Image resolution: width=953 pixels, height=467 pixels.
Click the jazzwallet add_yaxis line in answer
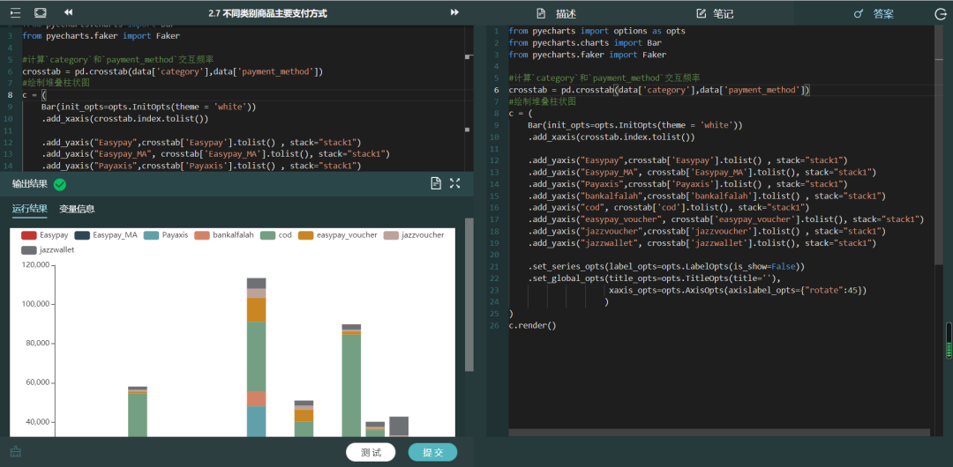(x=702, y=243)
